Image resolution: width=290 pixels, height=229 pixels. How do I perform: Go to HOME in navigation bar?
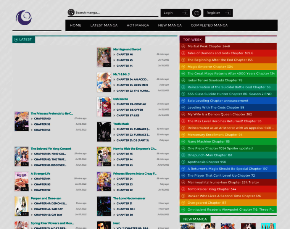click(x=76, y=25)
